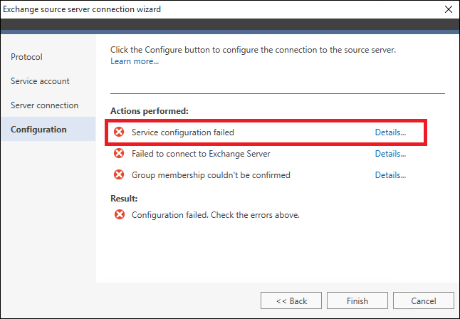Close the Exchange source server connection wizard

(x=449, y=9)
